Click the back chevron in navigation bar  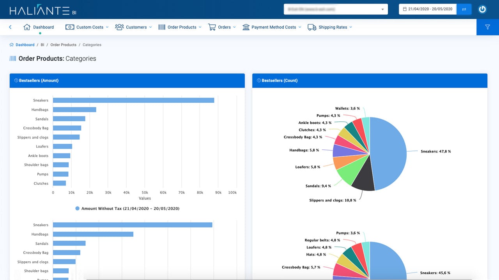click(10, 27)
